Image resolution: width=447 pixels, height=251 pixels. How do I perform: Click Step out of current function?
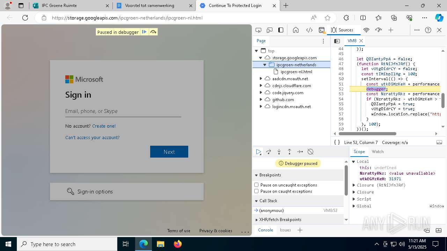coord(290,152)
